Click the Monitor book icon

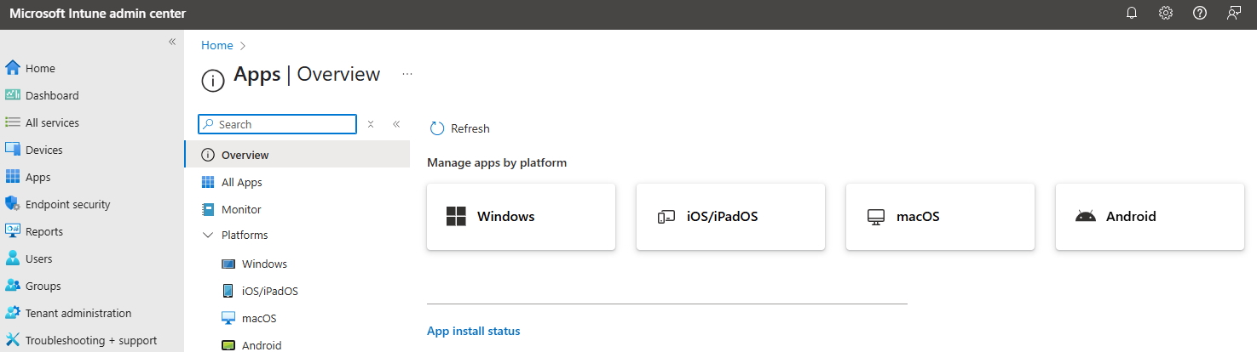208,209
